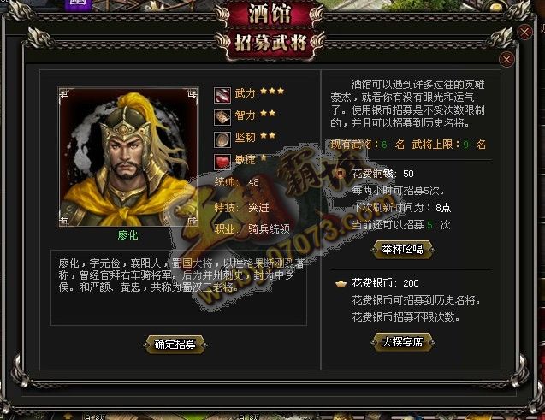Viewport: 545px width, 420px height.
Task: Click the copper coin icon beside 花费铜钱
Action: tap(341, 173)
